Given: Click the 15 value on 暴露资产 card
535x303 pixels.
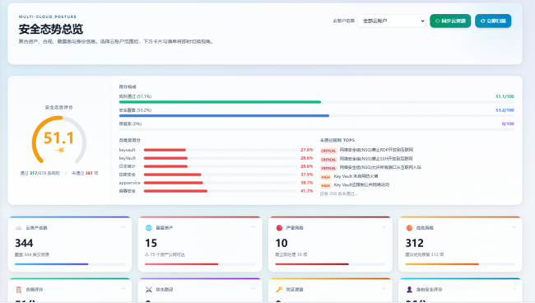Looking at the screenshot, I should [151, 243].
